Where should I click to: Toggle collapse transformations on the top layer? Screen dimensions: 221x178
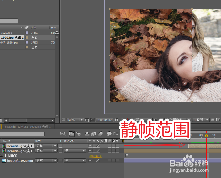(x=94, y=146)
